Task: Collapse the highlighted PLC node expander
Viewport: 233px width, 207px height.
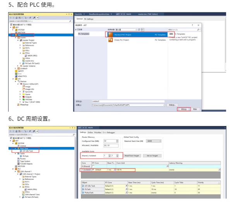Action: (13, 35)
